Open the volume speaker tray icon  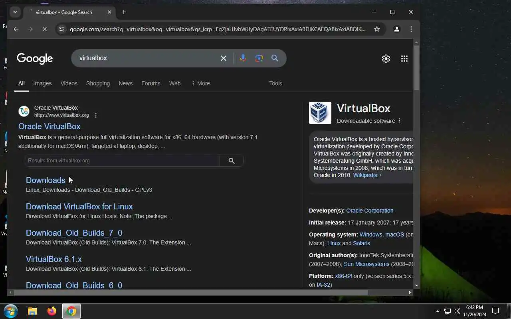pyautogui.click(x=457, y=311)
